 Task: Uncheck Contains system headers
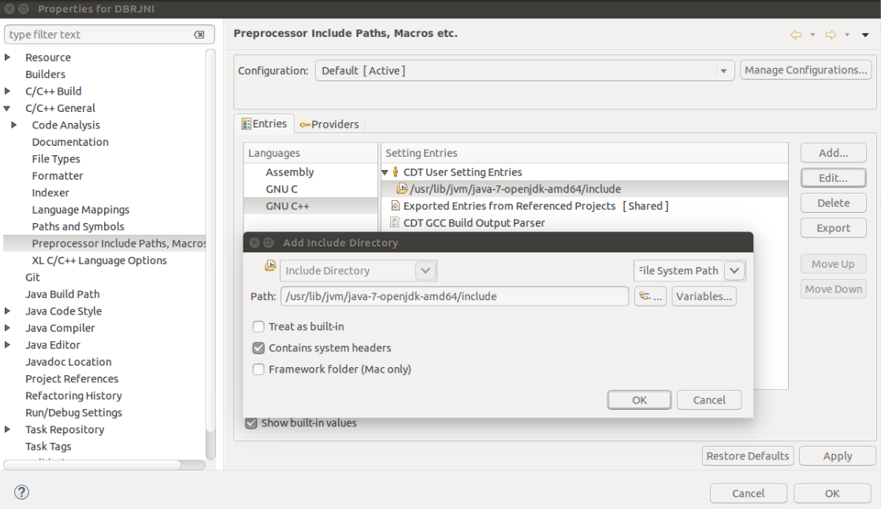258,348
